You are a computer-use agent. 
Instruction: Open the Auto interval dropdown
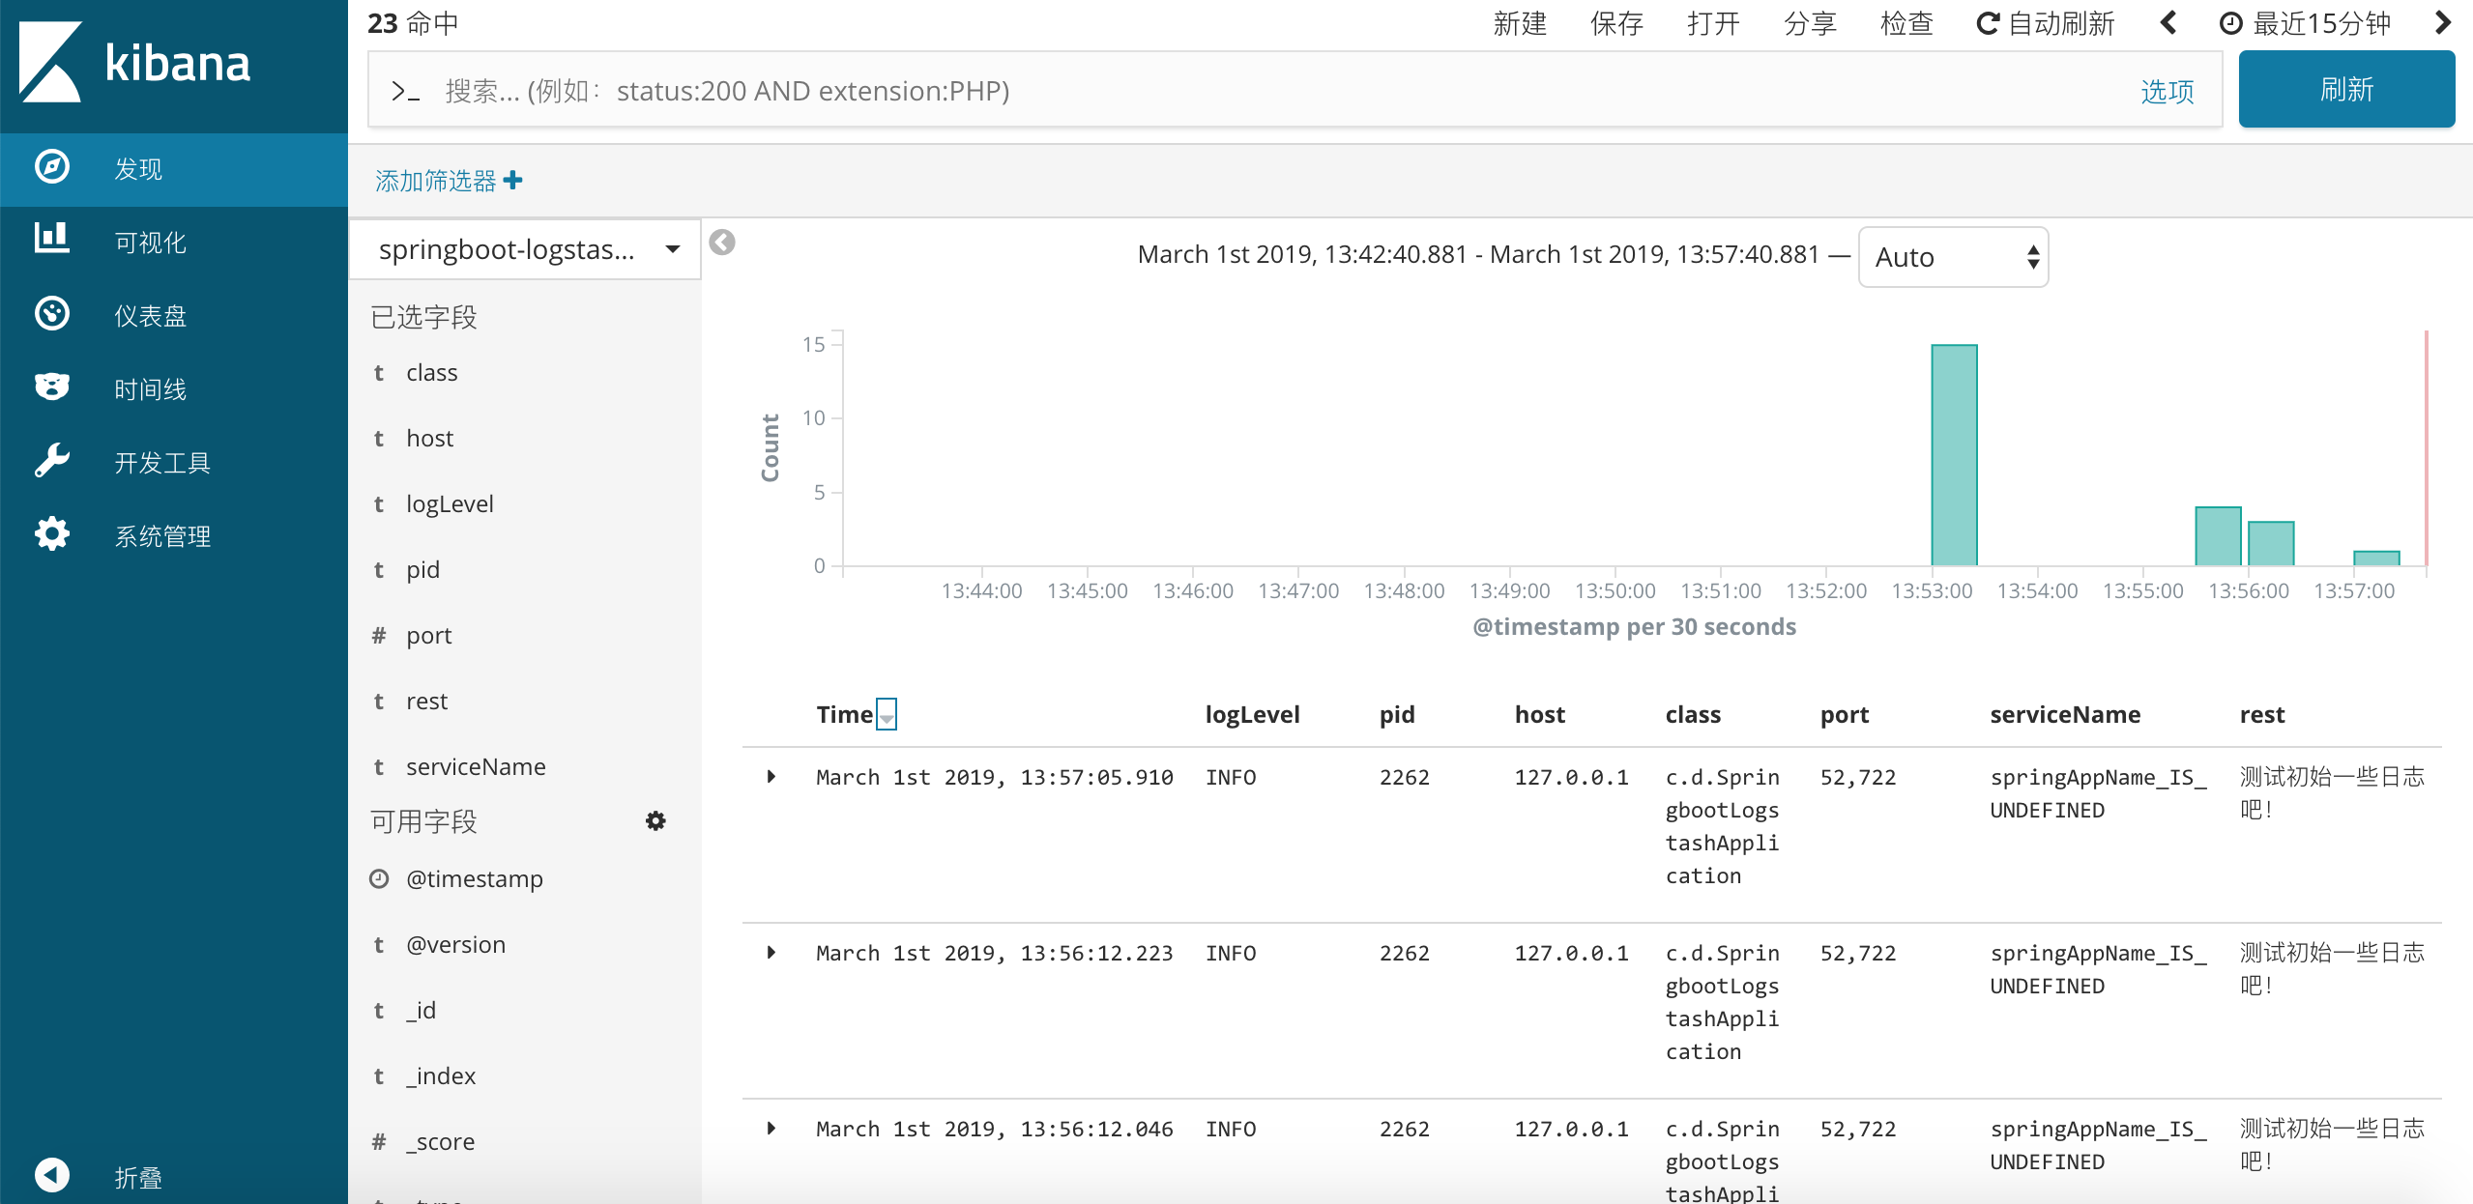(1953, 257)
